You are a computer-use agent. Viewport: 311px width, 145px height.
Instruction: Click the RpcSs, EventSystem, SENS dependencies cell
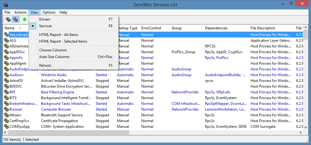226,126
